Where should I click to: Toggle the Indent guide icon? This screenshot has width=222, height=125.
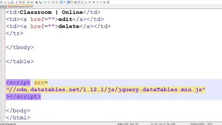(69, 2)
